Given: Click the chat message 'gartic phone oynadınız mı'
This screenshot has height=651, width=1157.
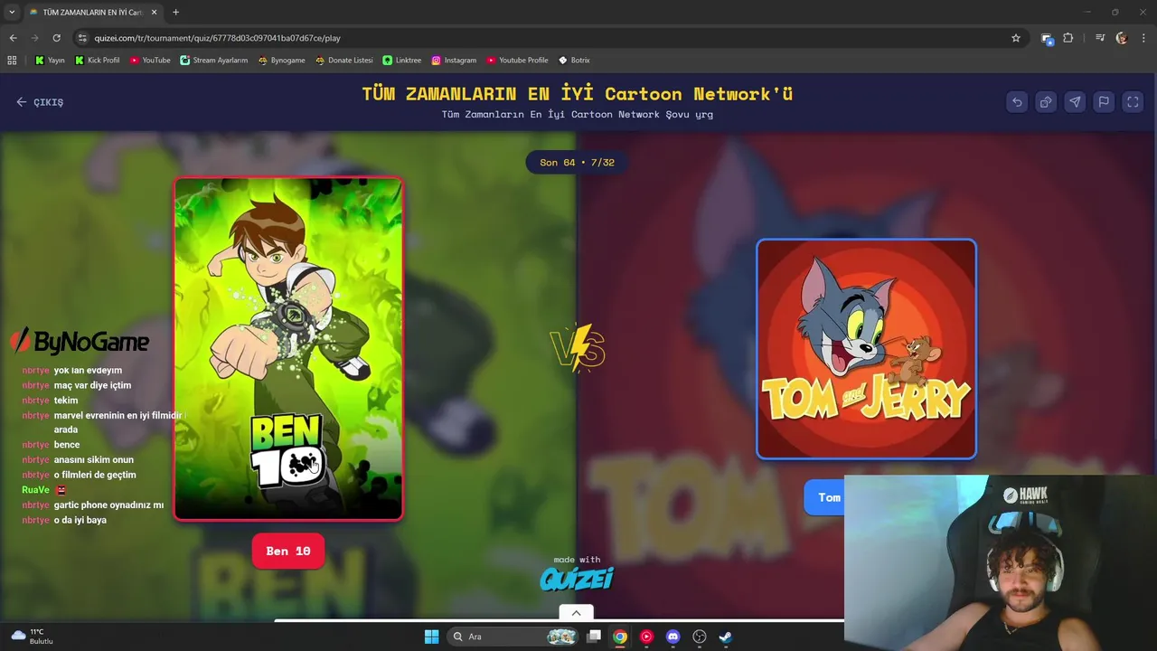Looking at the screenshot, I should click(x=108, y=505).
